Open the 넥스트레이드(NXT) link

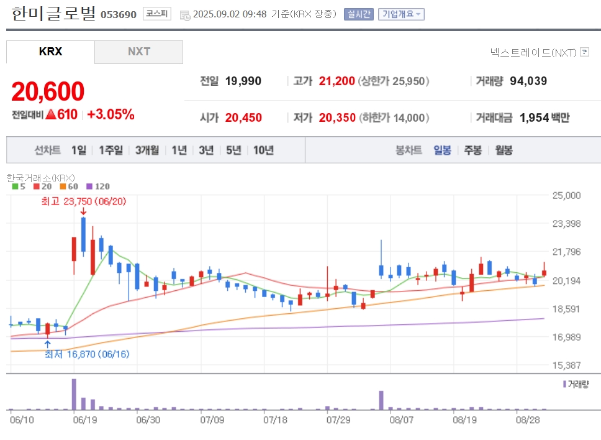point(533,52)
